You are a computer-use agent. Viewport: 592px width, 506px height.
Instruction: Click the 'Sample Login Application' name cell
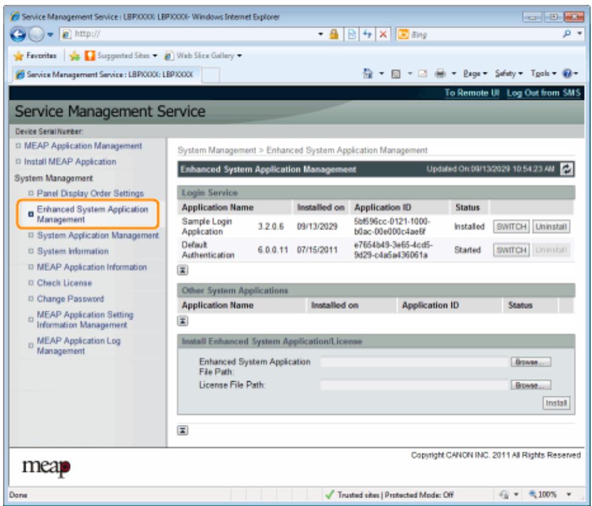(207, 227)
